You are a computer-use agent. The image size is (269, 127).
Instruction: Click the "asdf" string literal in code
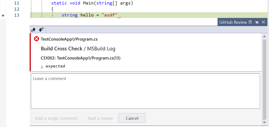point(109,15)
